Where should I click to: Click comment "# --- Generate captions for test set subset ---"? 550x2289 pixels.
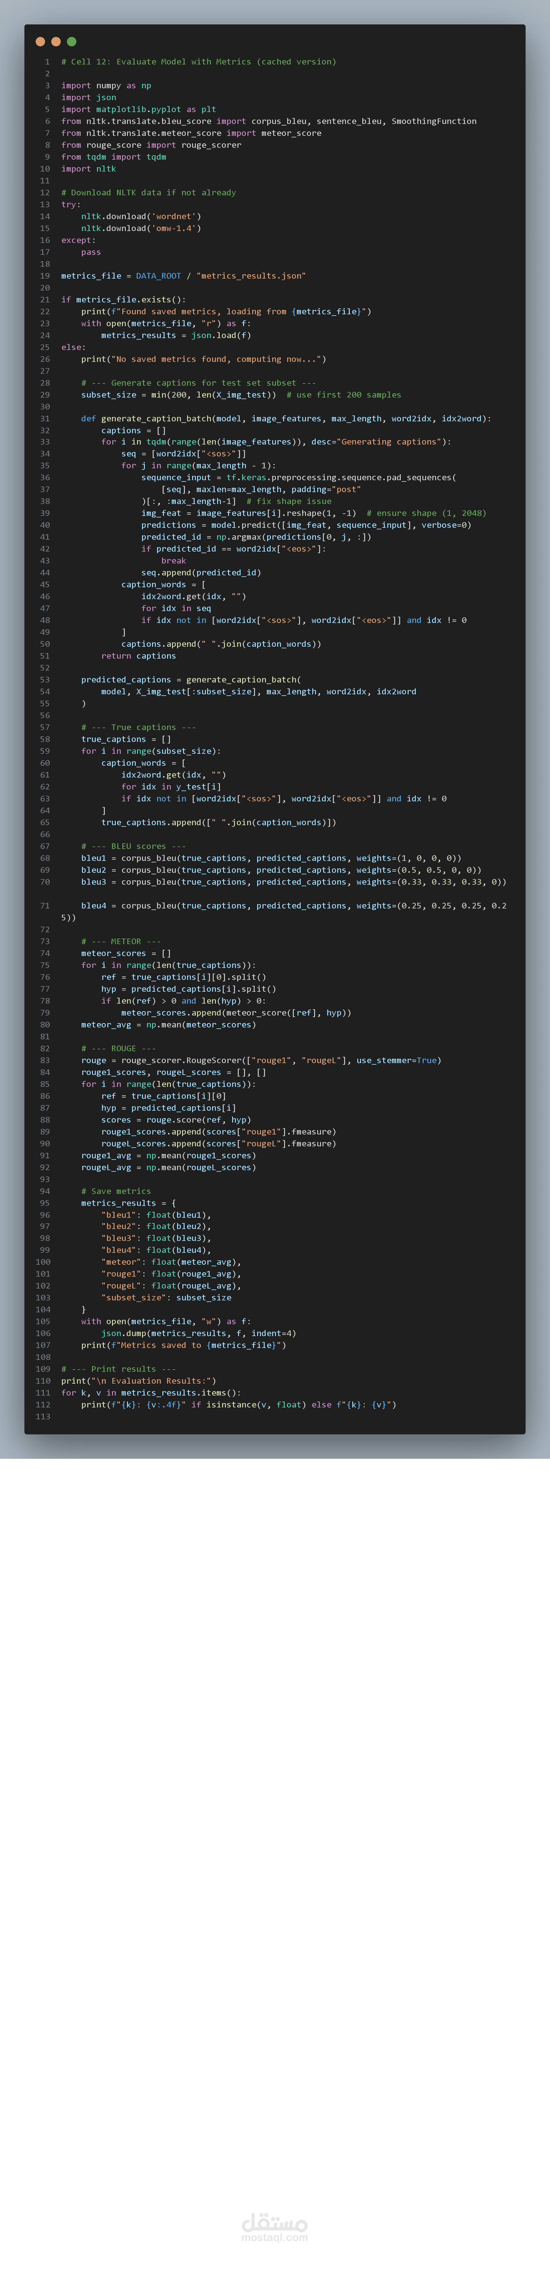coord(198,383)
